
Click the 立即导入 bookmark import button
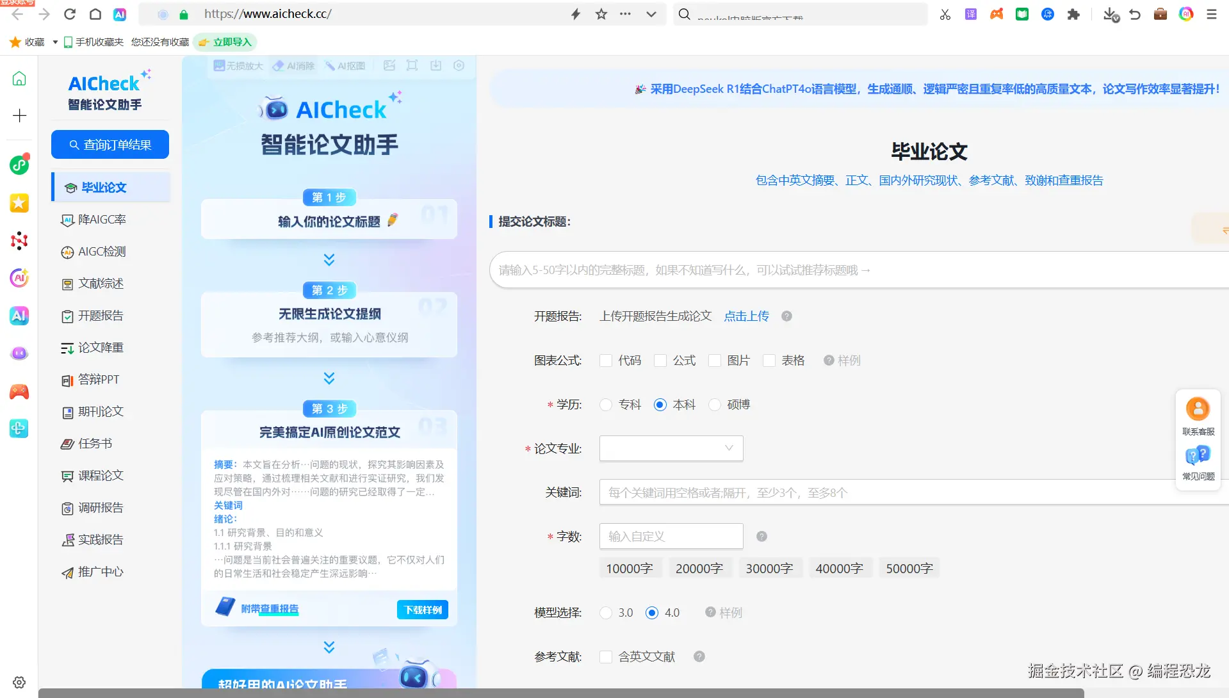pos(225,42)
